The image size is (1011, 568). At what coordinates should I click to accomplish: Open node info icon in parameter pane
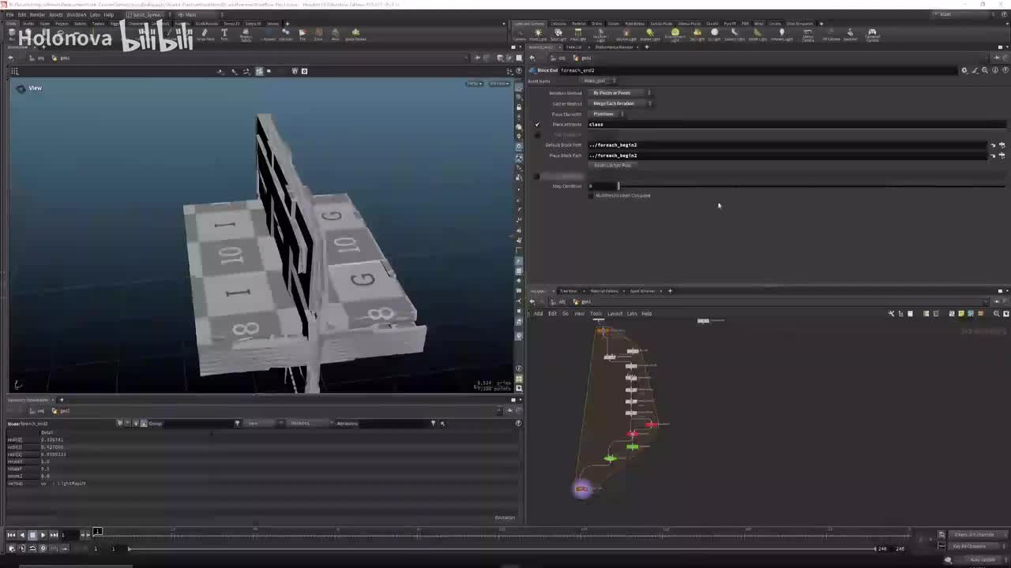click(x=994, y=70)
